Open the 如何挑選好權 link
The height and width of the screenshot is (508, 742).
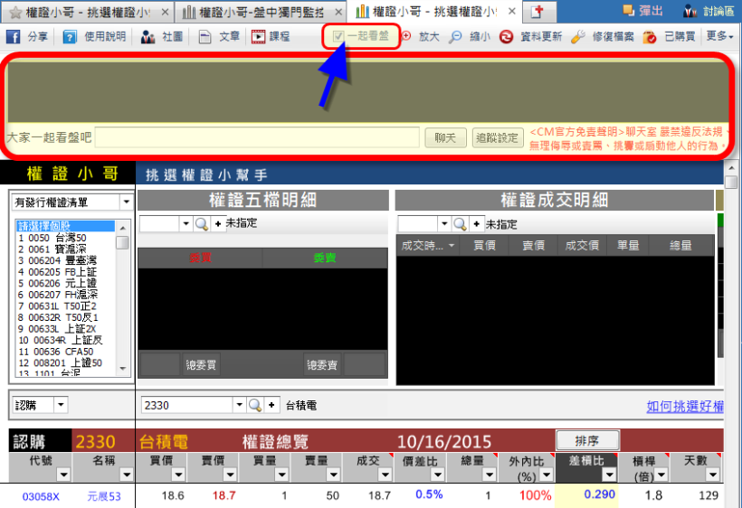pos(685,406)
